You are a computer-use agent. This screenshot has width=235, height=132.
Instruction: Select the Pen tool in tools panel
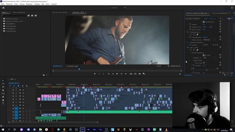[x=3, y=97]
